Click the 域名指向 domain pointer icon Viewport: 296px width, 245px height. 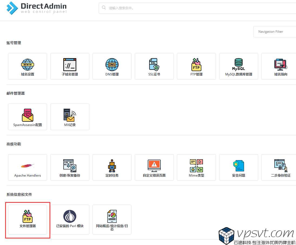[280, 65]
